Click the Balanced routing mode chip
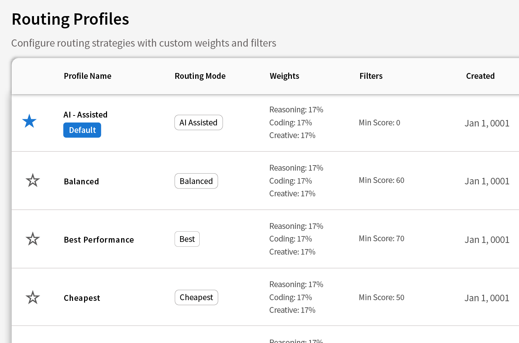519x343 pixels. click(196, 181)
